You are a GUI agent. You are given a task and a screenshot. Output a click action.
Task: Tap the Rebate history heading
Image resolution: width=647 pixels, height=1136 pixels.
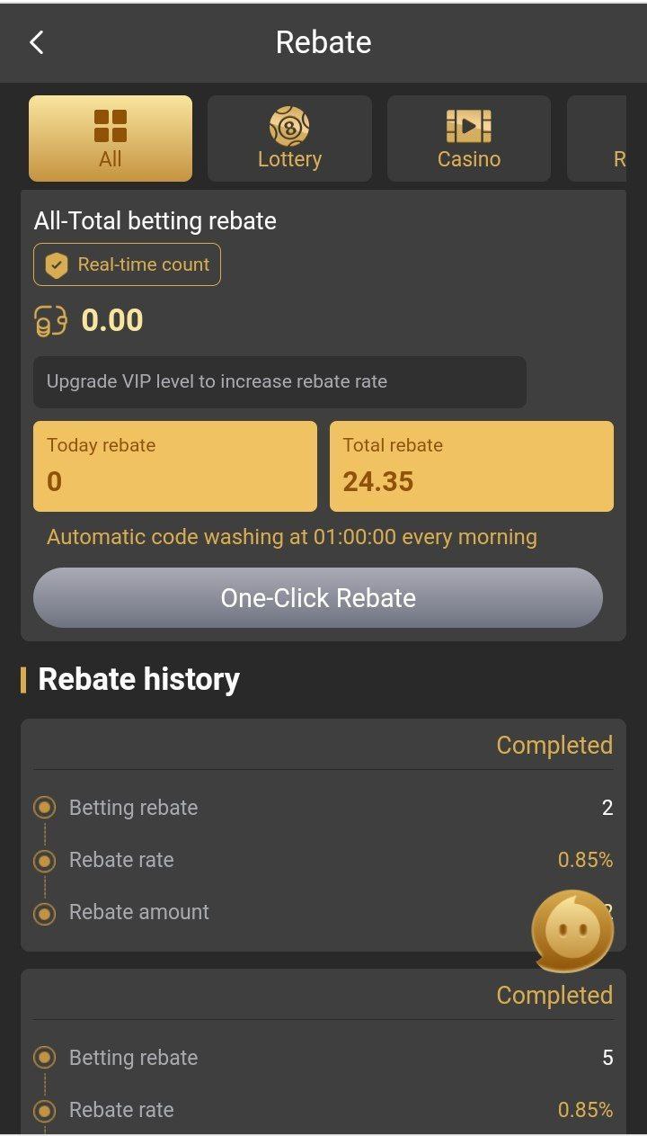pos(139,679)
